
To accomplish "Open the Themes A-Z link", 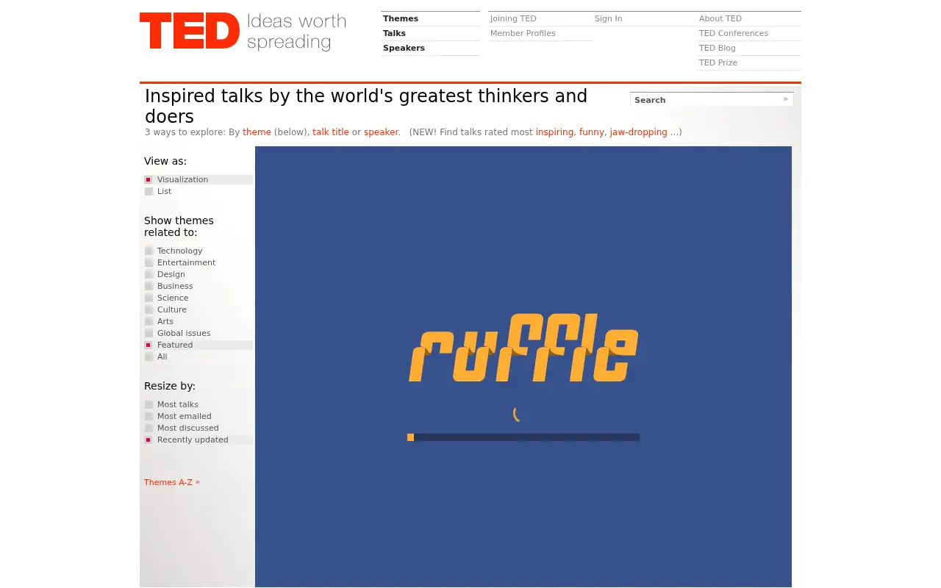I will [171, 482].
